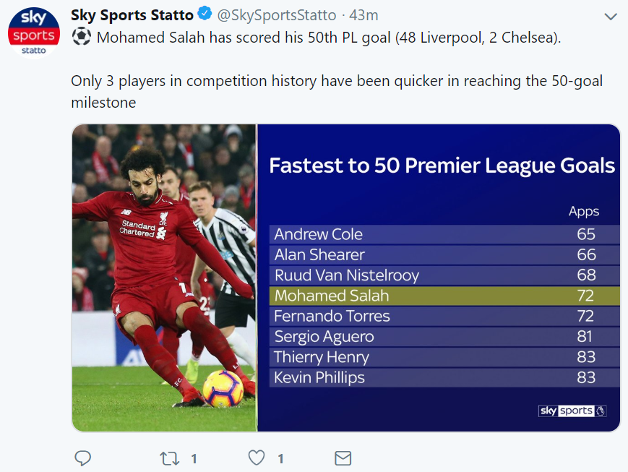This screenshot has height=472, width=628.
Task: Open the 43m timestamp link
Action: click(364, 15)
